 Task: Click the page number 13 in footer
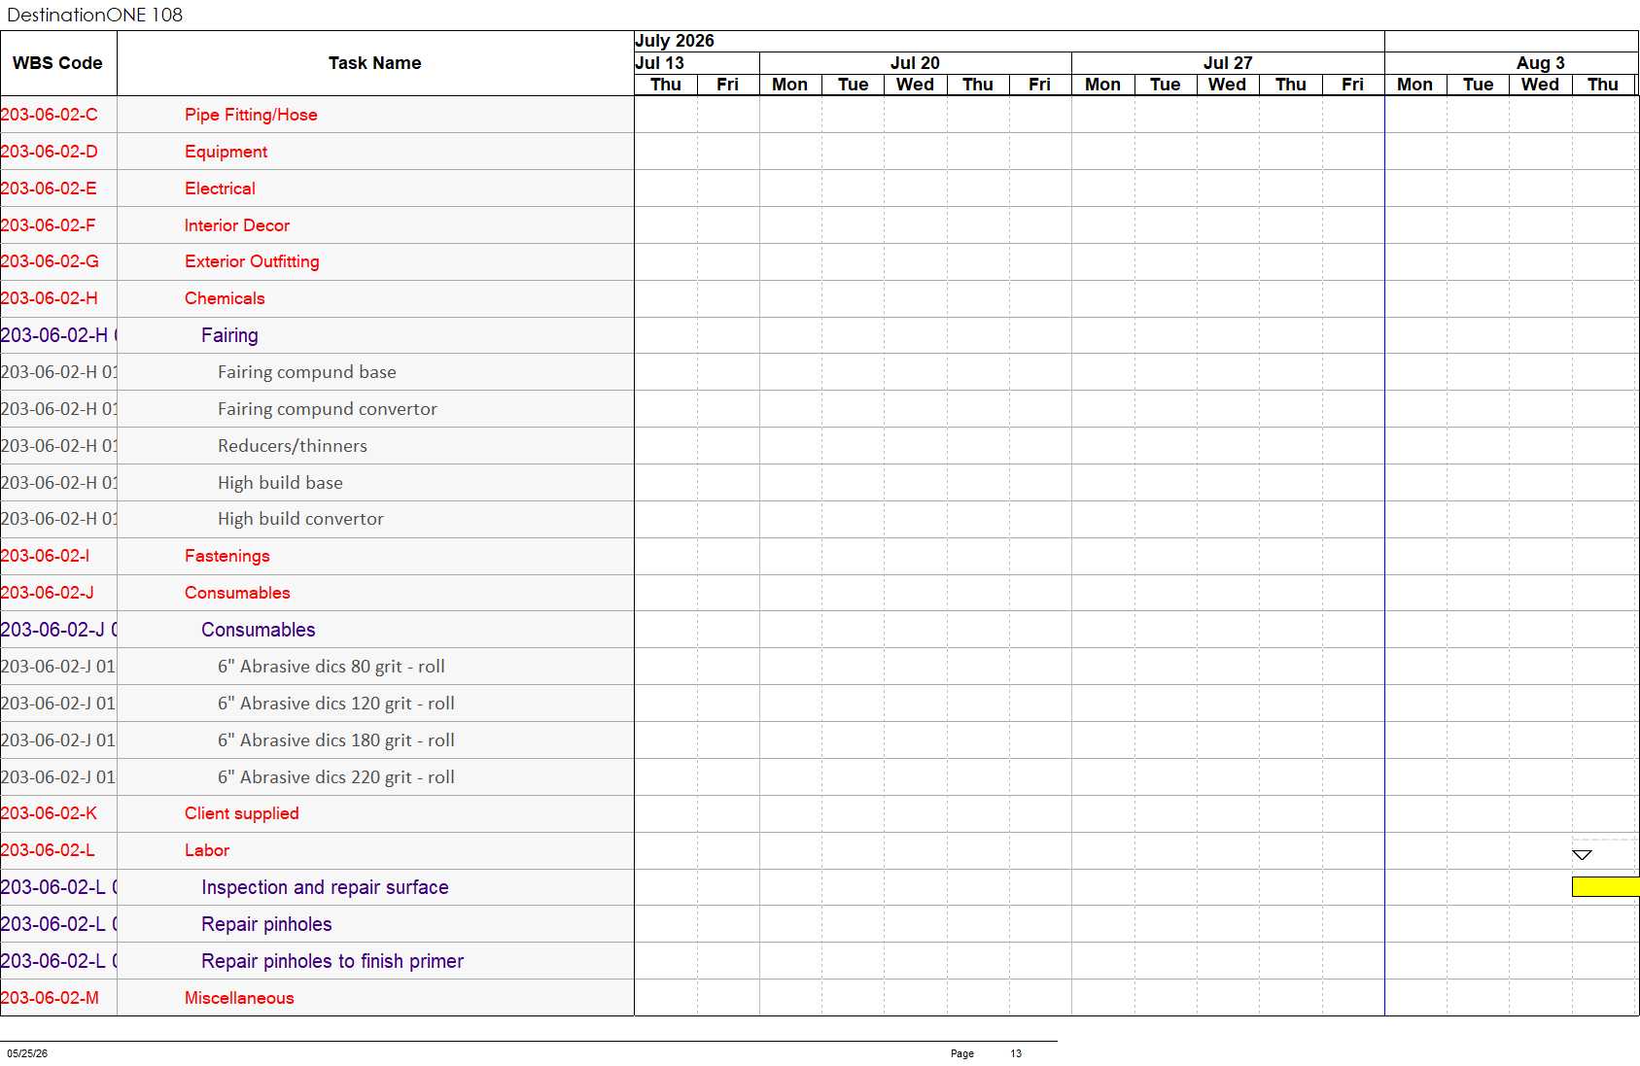[1016, 1053]
